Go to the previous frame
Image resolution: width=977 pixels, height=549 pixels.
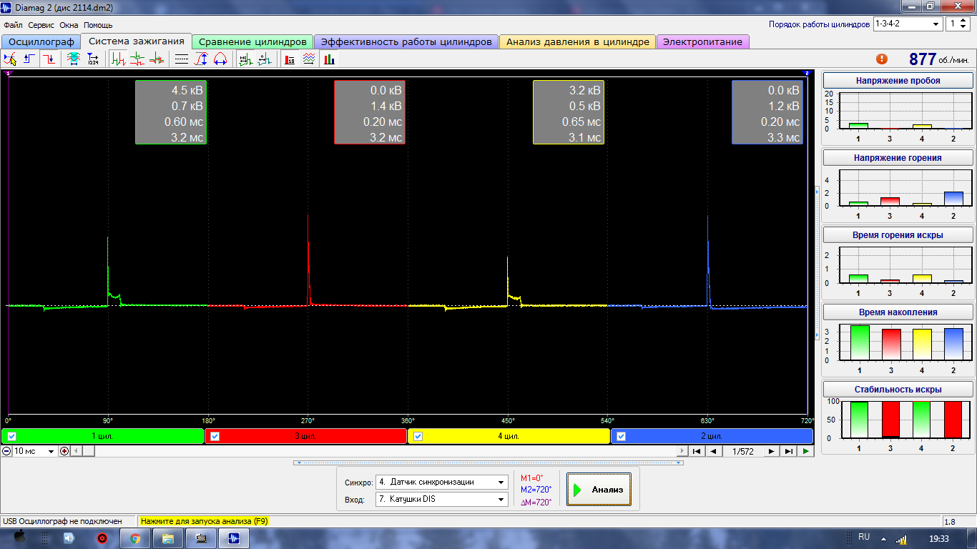click(714, 451)
